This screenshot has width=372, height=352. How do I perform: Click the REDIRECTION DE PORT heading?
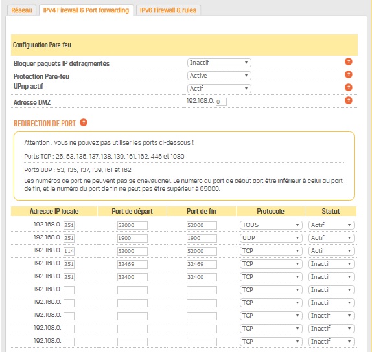pos(45,124)
